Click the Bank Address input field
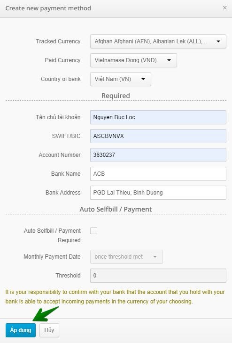The height and width of the screenshot is (343, 232). pos(158,193)
